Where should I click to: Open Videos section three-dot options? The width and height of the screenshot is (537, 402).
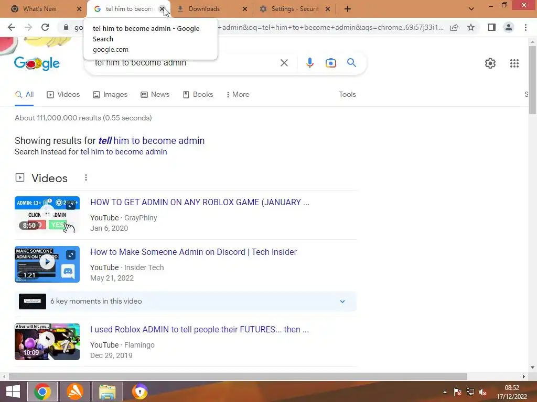[x=86, y=178]
